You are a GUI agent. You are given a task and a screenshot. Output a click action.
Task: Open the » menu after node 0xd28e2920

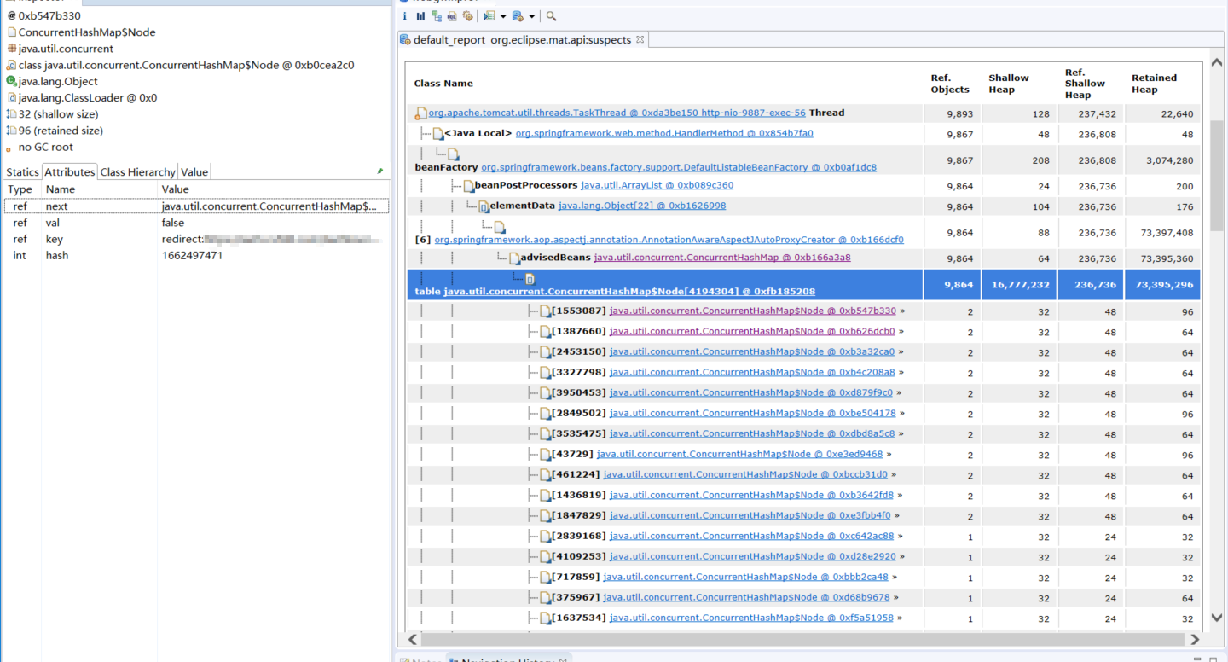click(903, 557)
